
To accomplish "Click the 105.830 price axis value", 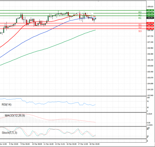I will point(150,66).
